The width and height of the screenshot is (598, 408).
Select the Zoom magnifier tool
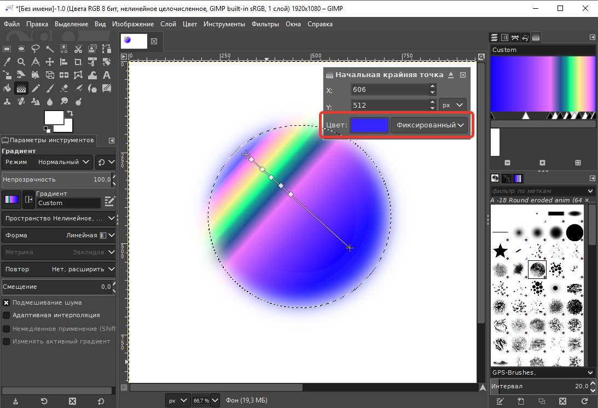point(21,62)
